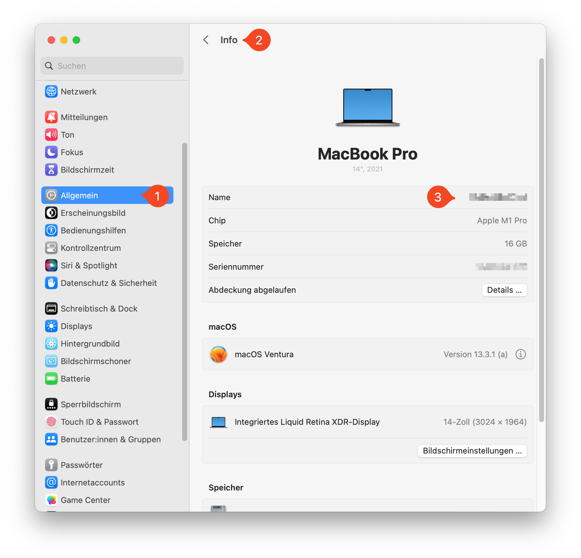This screenshot has width=581, height=558.
Task: Click '14", 2021' model subtitle
Action: tap(368, 169)
